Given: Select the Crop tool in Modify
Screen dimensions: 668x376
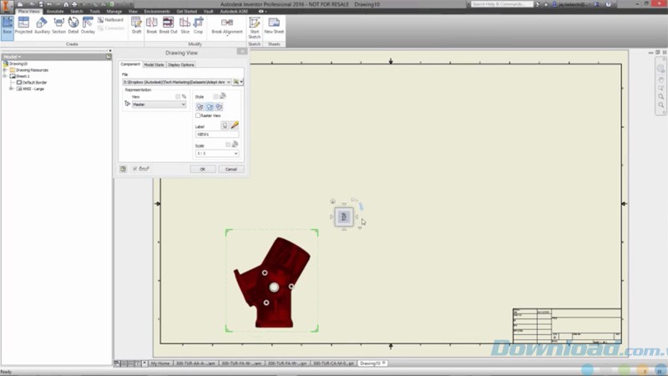Looking at the screenshot, I should pos(198,24).
